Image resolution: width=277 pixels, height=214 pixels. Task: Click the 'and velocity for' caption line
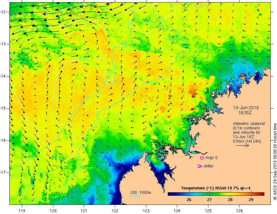coord(246,132)
